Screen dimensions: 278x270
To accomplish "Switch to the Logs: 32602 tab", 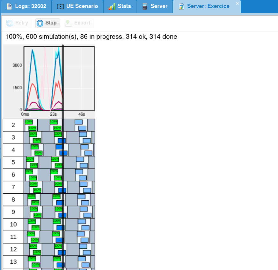I will tap(31, 6).
